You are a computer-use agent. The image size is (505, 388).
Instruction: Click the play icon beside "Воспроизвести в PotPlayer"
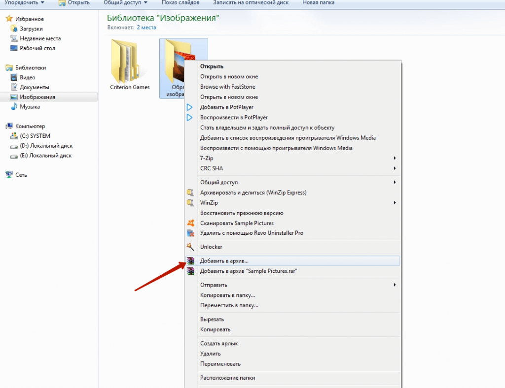pos(190,117)
